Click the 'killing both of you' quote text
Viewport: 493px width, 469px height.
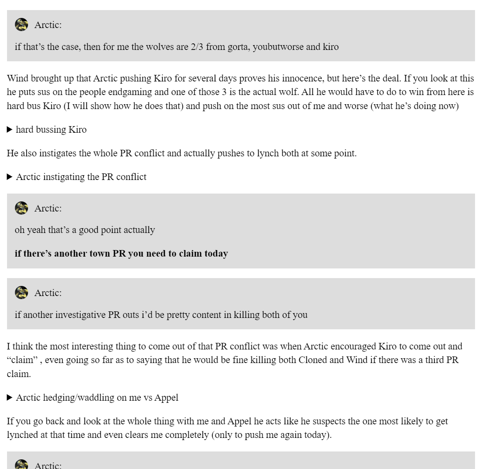pos(161,314)
